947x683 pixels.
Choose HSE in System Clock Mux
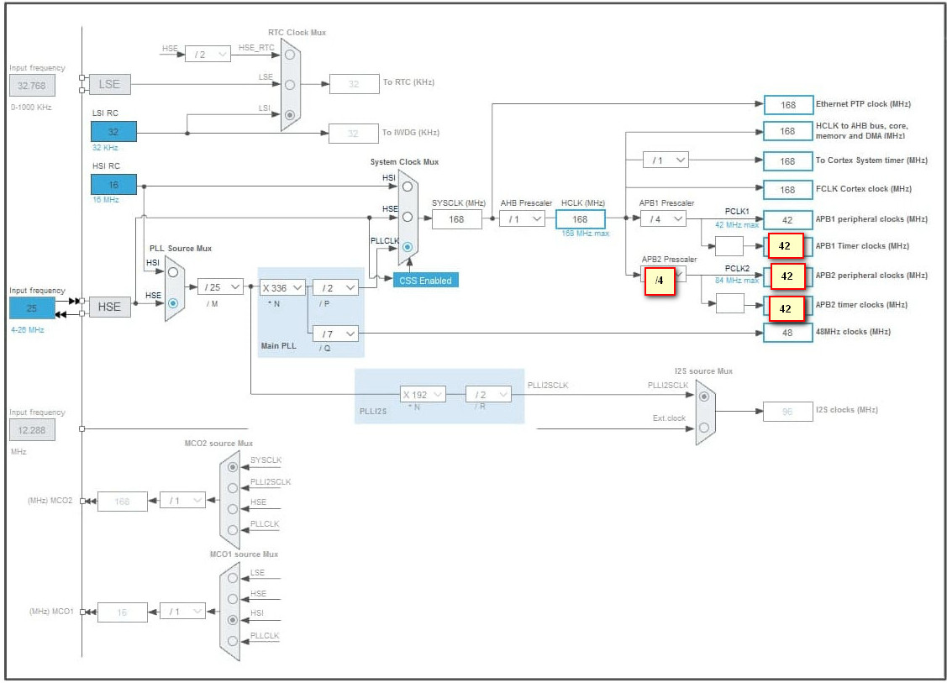tap(408, 217)
